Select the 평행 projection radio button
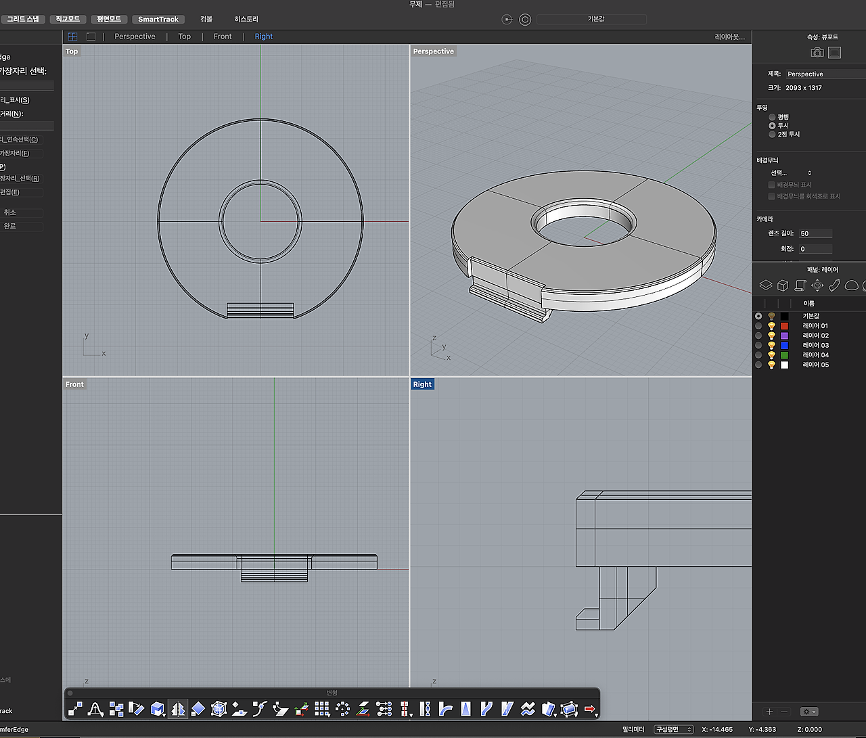Screen dimensions: 866x738 772,117
